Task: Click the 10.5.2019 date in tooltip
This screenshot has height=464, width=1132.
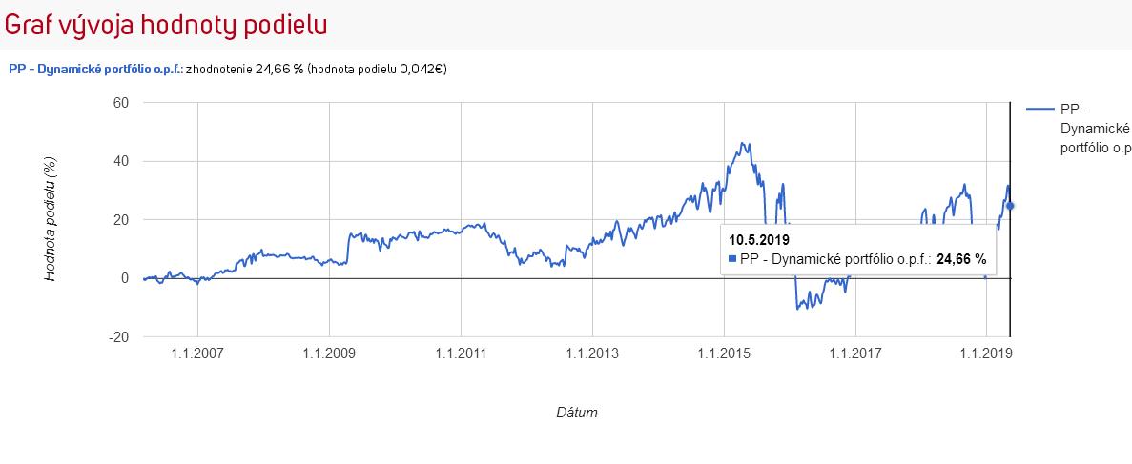Action: pyautogui.click(x=759, y=239)
